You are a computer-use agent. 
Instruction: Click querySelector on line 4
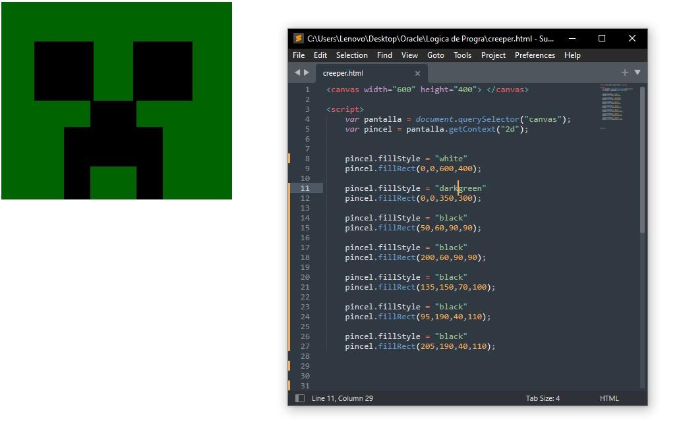coord(489,119)
